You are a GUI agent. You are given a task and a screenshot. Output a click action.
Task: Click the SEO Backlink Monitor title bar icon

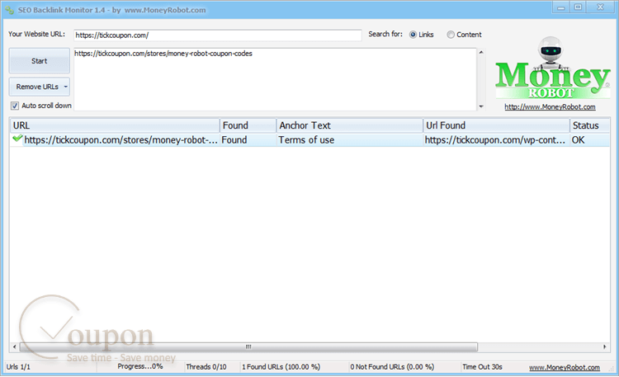(9, 10)
